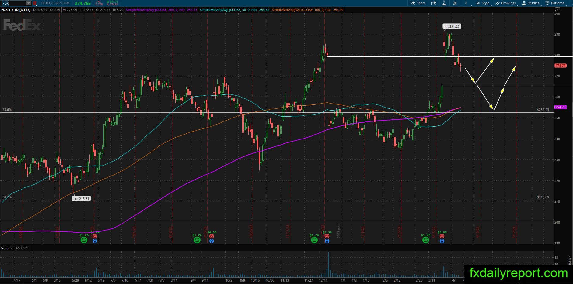Click the blue lightbulb icon under $3.86 earnings
This screenshot has height=284, width=573.
tap(442, 241)
